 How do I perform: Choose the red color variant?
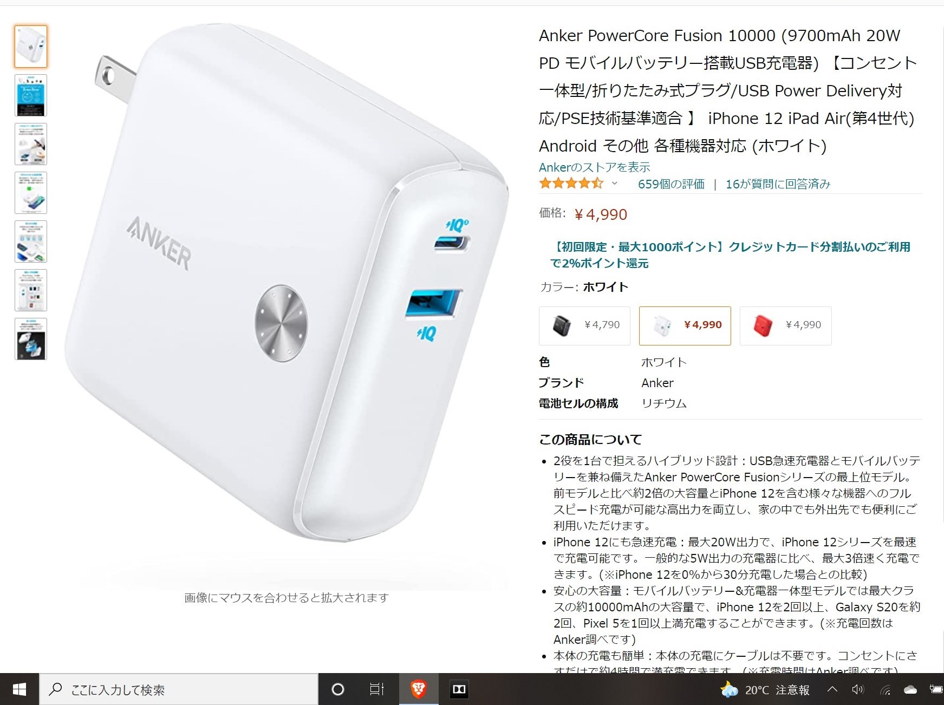(x=785, y=326)
